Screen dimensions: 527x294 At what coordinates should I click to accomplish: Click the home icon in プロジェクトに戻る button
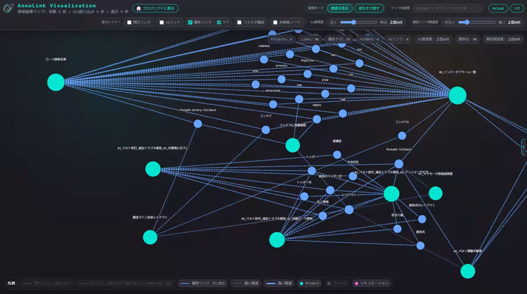(x=139, y=8)
